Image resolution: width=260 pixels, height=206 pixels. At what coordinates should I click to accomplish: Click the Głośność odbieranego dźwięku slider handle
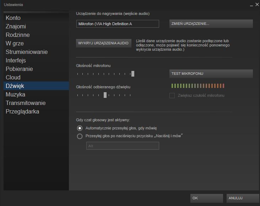click(x=105, y=95)
